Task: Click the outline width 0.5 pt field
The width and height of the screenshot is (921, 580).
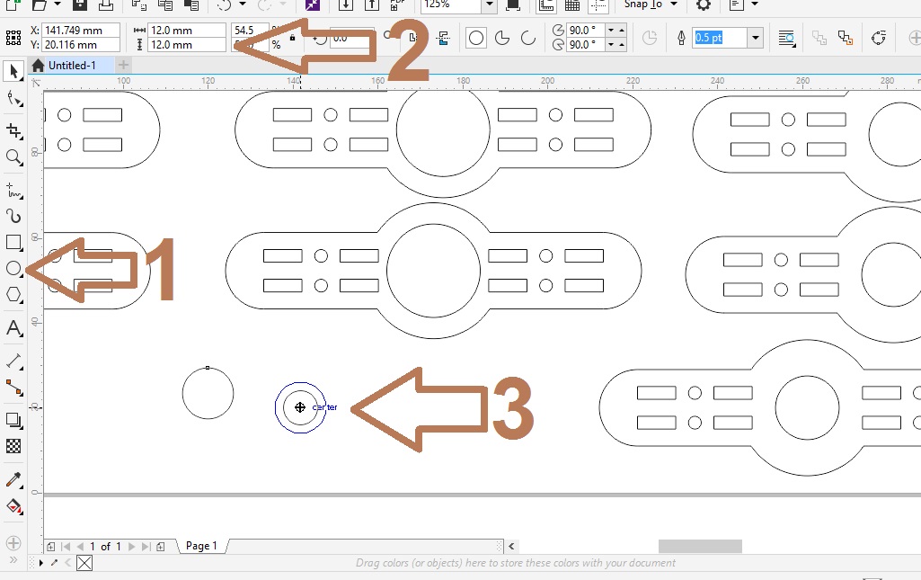Action: click(x=720, y=38)
